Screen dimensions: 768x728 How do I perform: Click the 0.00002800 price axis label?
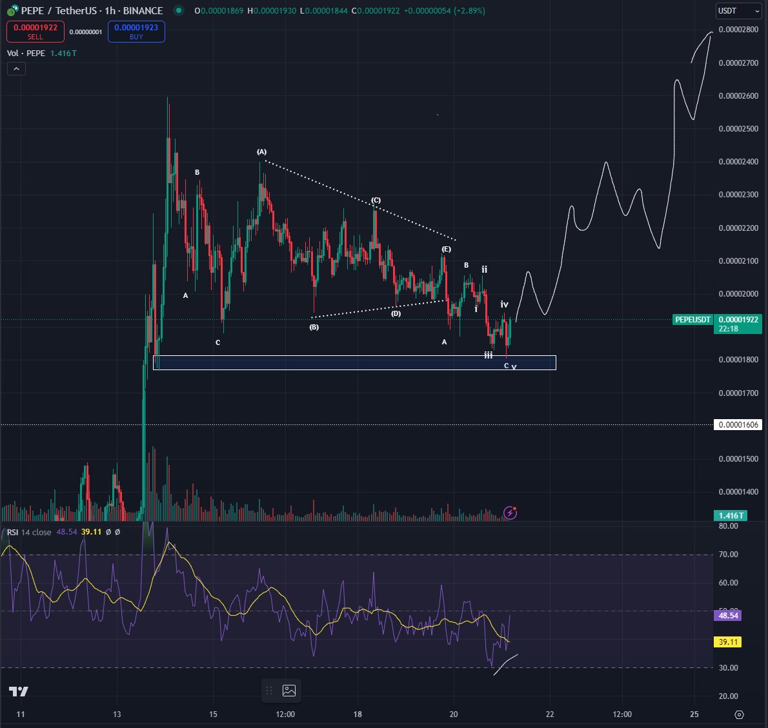coord(738,30)
